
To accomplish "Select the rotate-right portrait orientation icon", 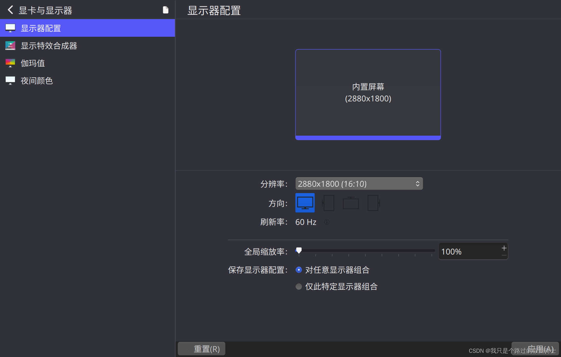I will point(374,203).
